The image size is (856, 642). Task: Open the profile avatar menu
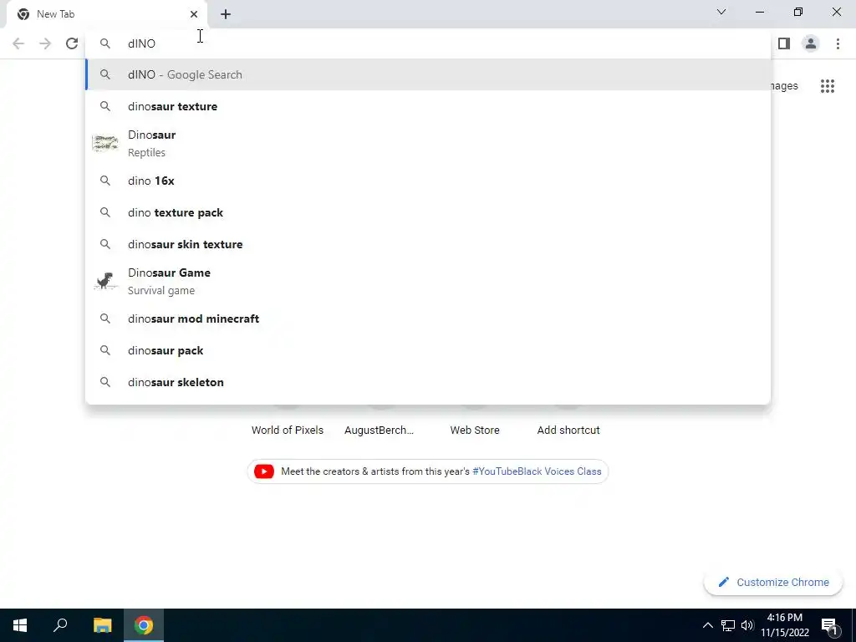click(811, 43)
